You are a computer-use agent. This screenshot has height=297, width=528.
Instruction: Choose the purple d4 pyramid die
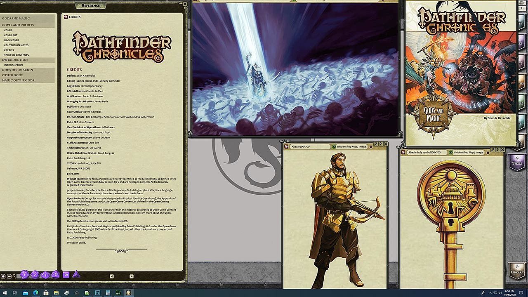click(76, 274)
